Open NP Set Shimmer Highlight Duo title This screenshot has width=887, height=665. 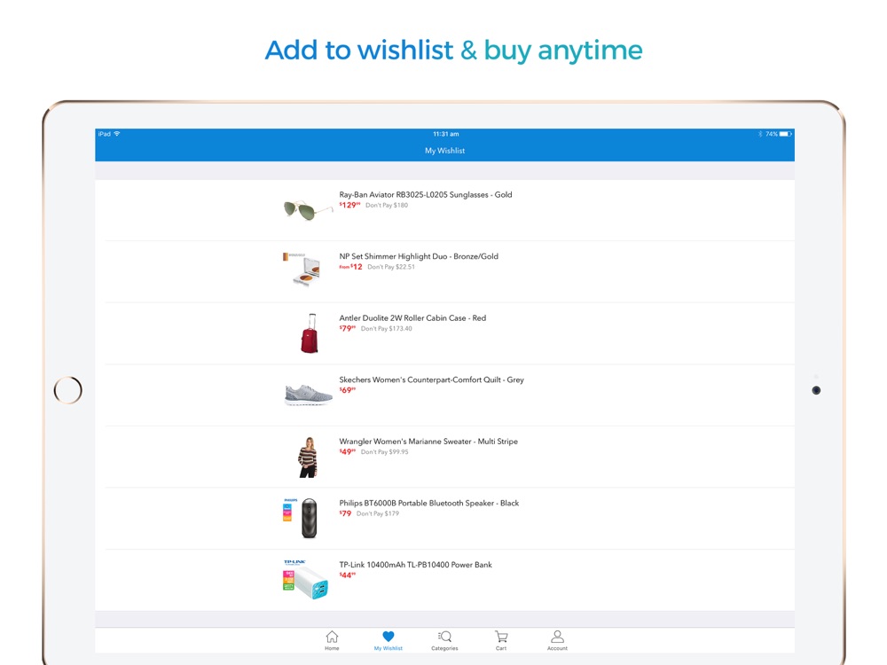click(419, 256)
